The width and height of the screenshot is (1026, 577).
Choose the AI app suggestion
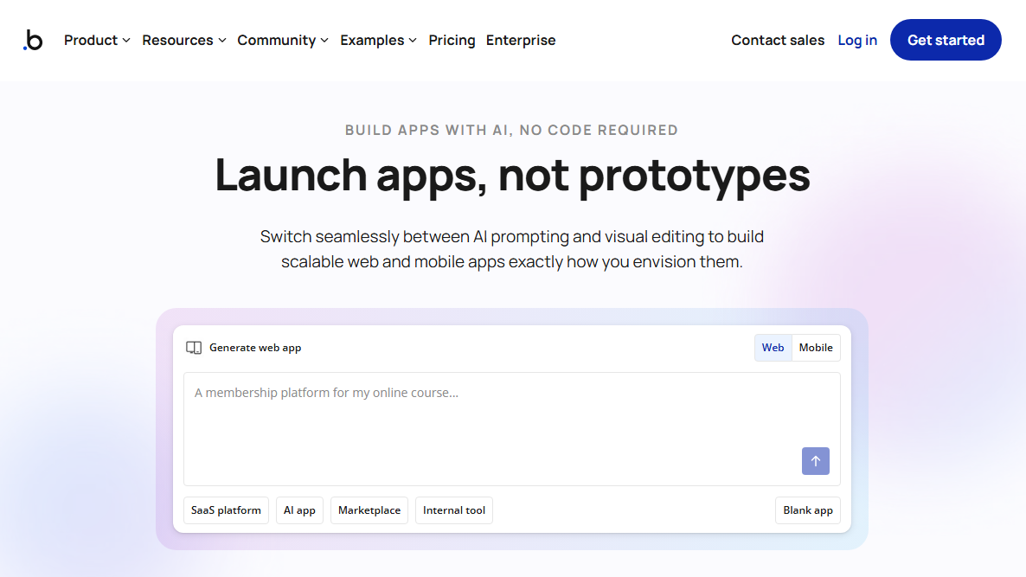coord(299,510)
